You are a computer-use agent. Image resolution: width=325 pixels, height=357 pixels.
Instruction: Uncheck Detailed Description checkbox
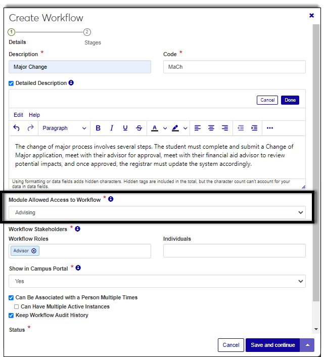12,83
